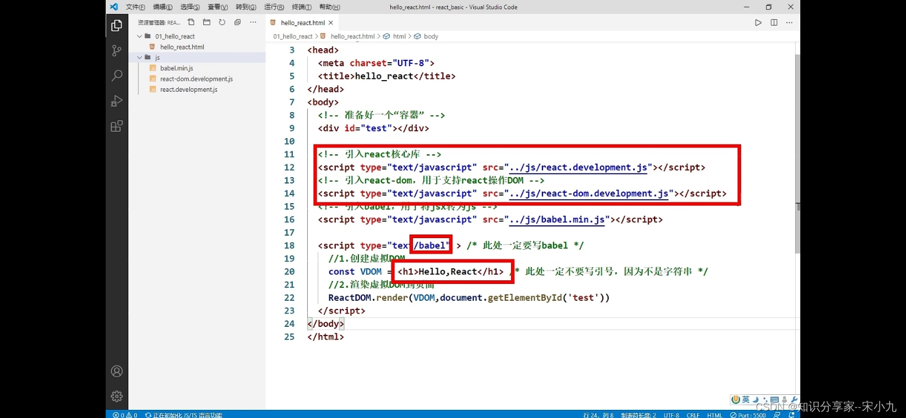Image resolution: width=906 pixels, height=418 pixels.
Task: Open the Explorer view in the activity bar
Action: 117,26
